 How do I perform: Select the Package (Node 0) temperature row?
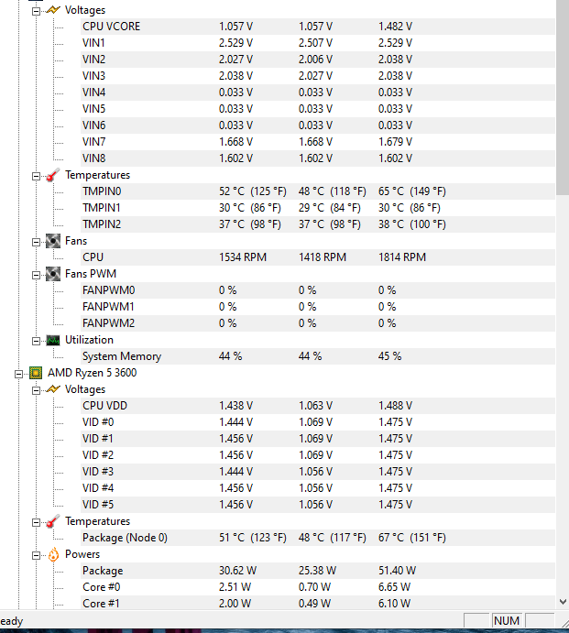pyautogui.click(x=125, y=538)
